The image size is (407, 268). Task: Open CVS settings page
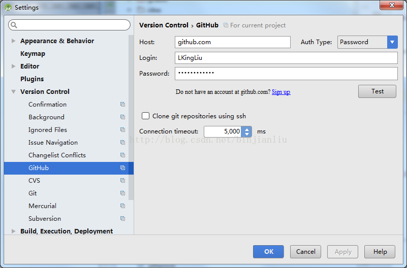[x=34, y=180]
